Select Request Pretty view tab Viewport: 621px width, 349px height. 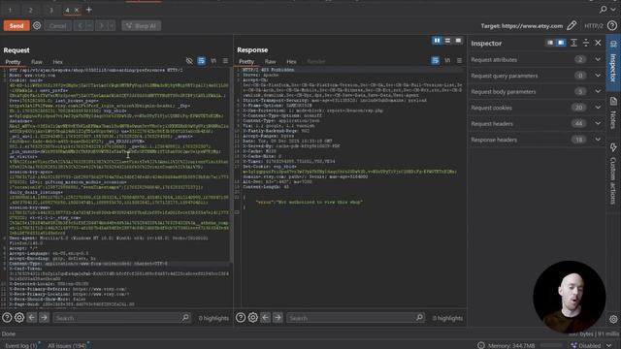tap(13, 62)
